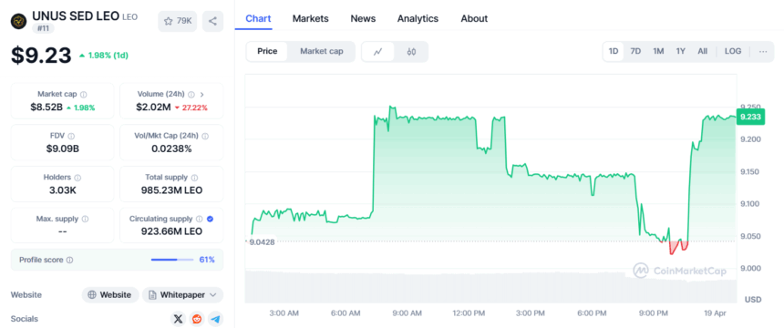Click Holders info icon
Screen dimensions: 784x328
point(77,177)
